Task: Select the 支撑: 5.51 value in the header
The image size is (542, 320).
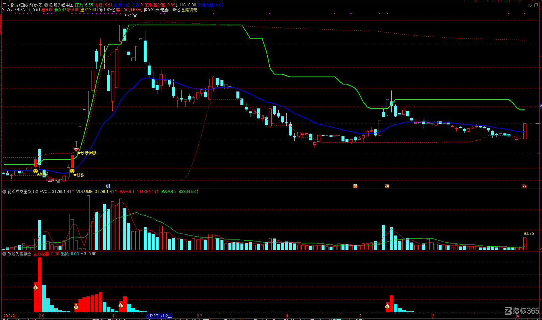Action: click(x=103, y=5)
